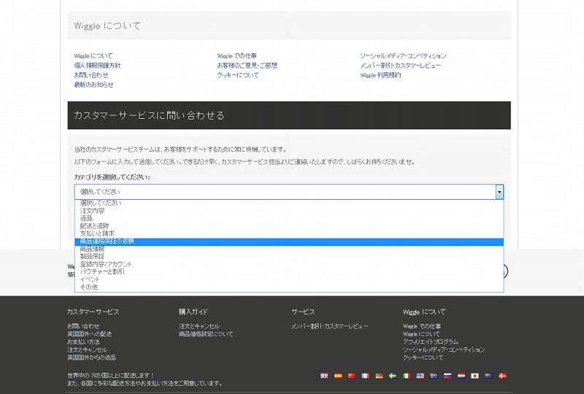
Task: Open 英国国外からの返品 footer link
Action: pyautogui.click(x=92, y=358)
